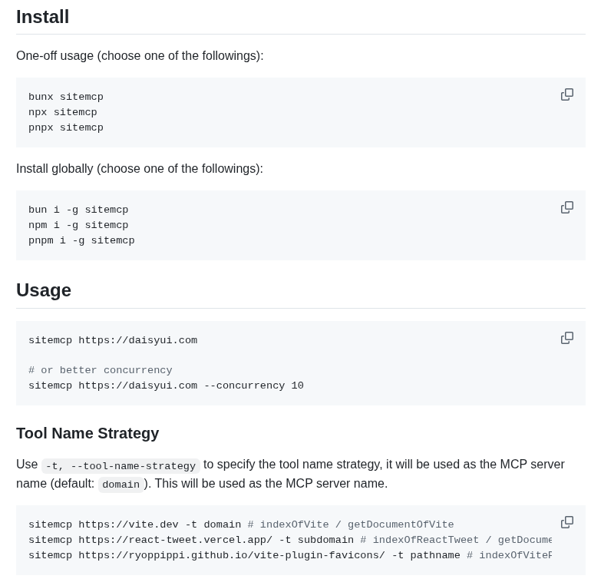Click the vite.dev '-t domain' example line
Viewport: 591px width, 579px height.
pyautogui.click(x=241, y=524)
